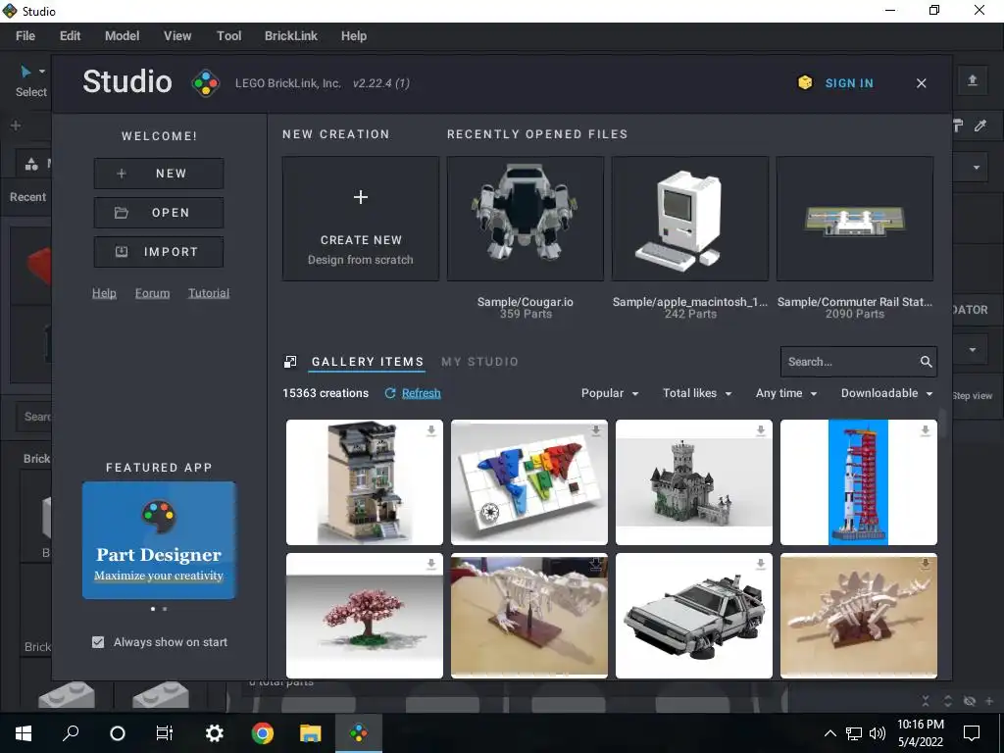Click the OPEN button
The width and height of the screenshot is (1004, 753).
point(159,213)
